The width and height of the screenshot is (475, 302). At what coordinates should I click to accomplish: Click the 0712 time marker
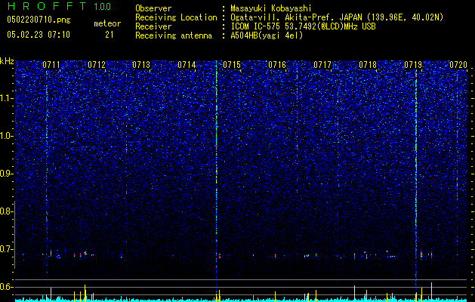tap(97, 65)
